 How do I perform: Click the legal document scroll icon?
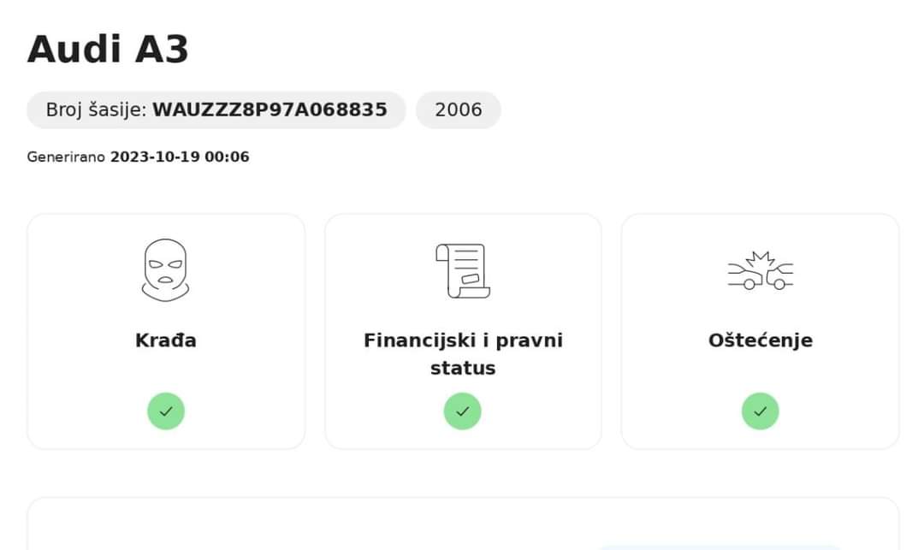[x=462, y=270]
